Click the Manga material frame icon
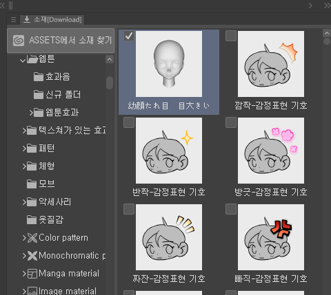 click(x=32, y=274)
